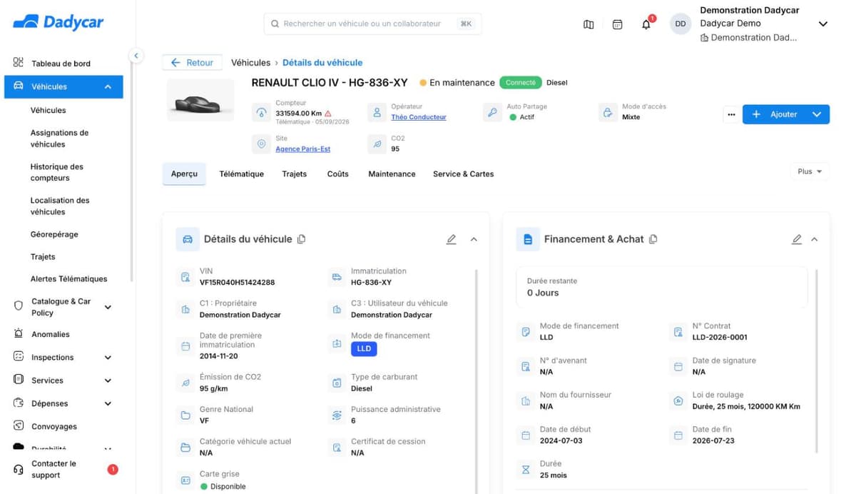This screenshot has height=494, width=856.
Task: Switch to the Aperçu tab
Action: pos(184,174)
